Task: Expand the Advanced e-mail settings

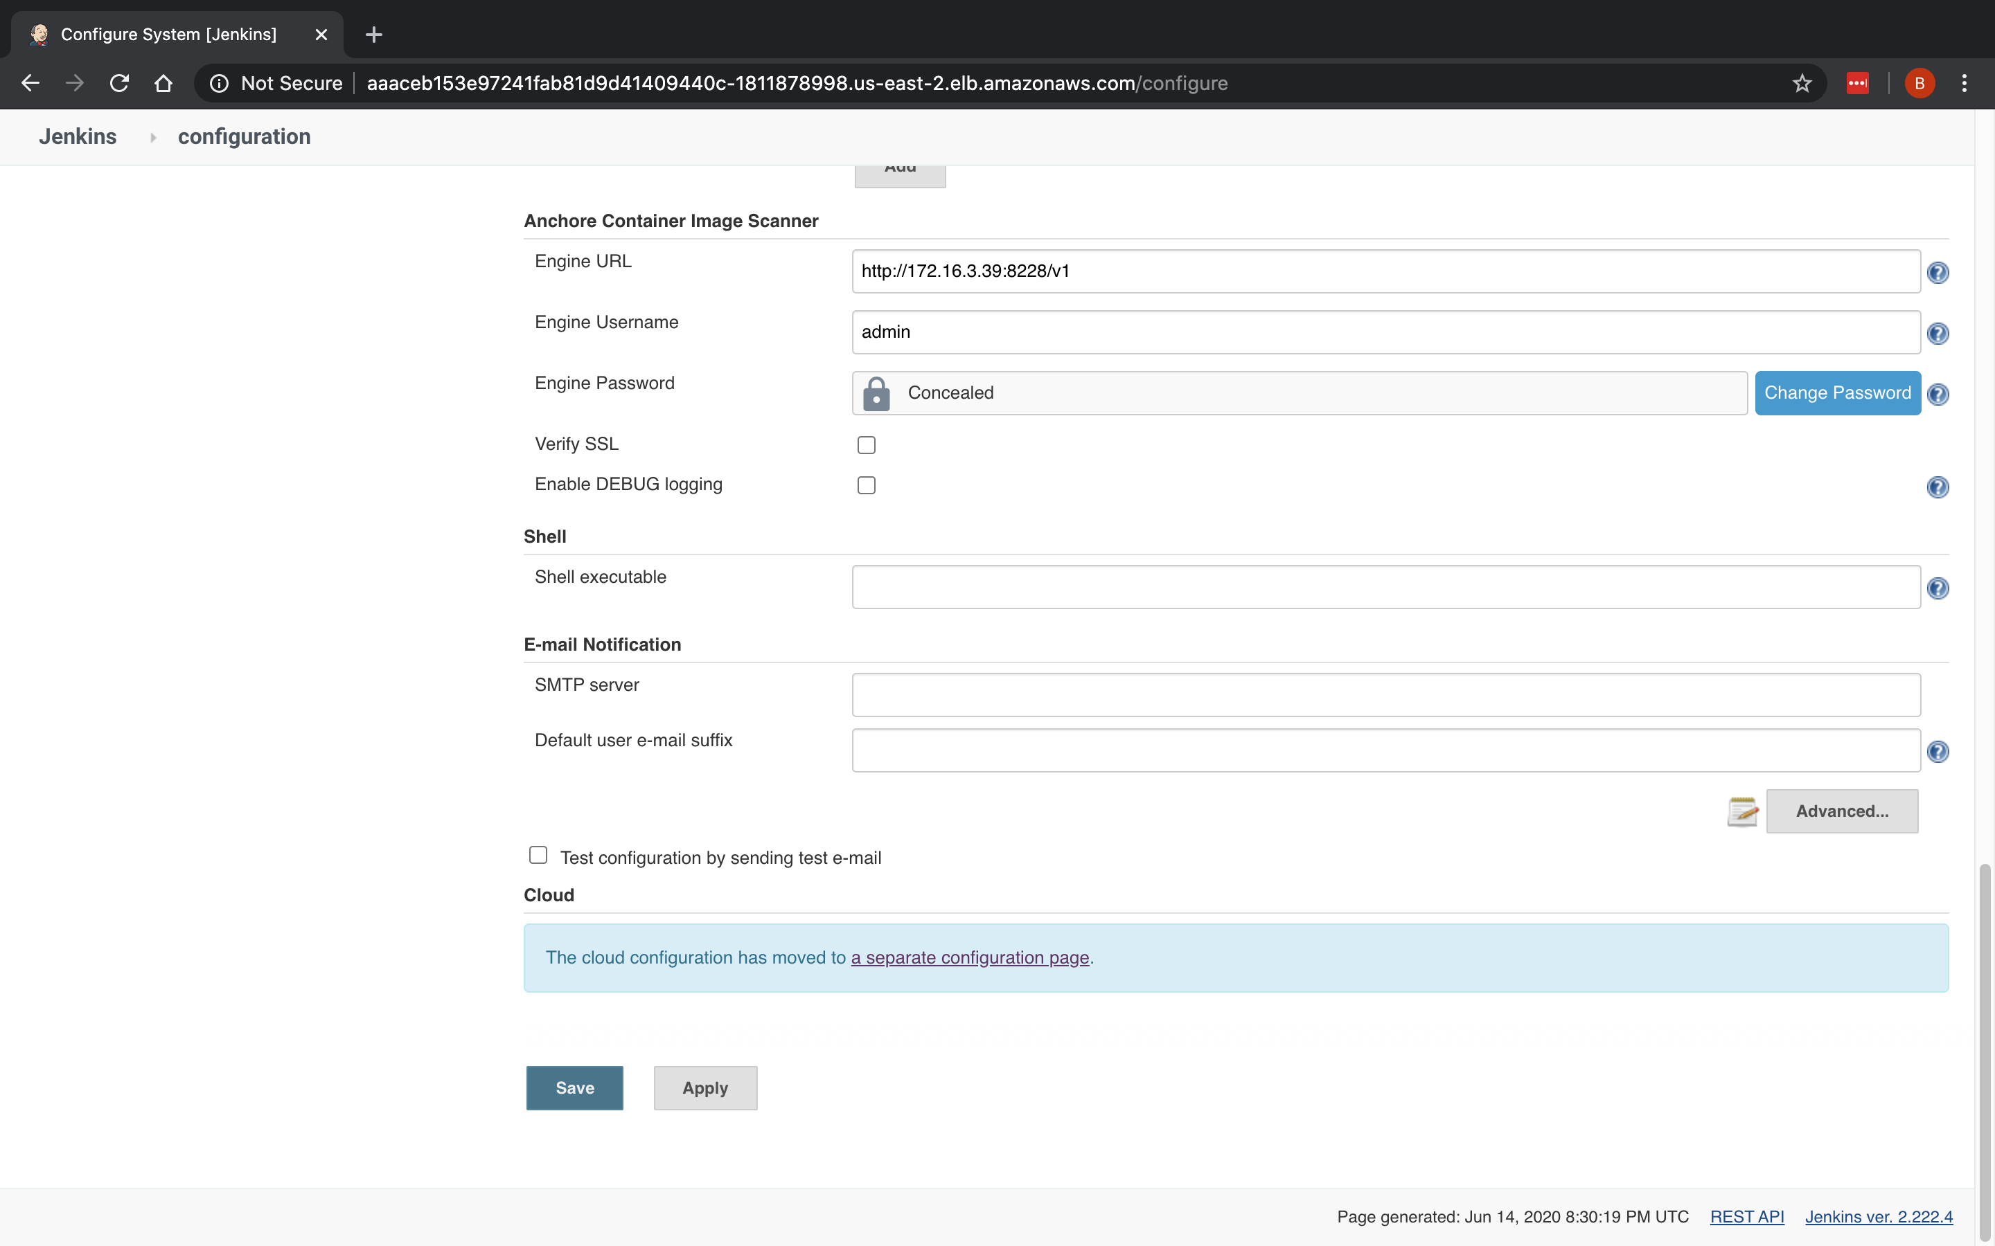Action: pos(1842,811)
